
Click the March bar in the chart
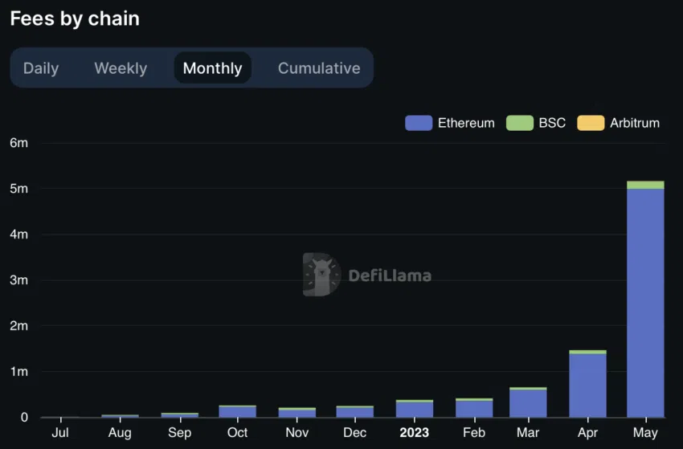[x=528, y=403]
